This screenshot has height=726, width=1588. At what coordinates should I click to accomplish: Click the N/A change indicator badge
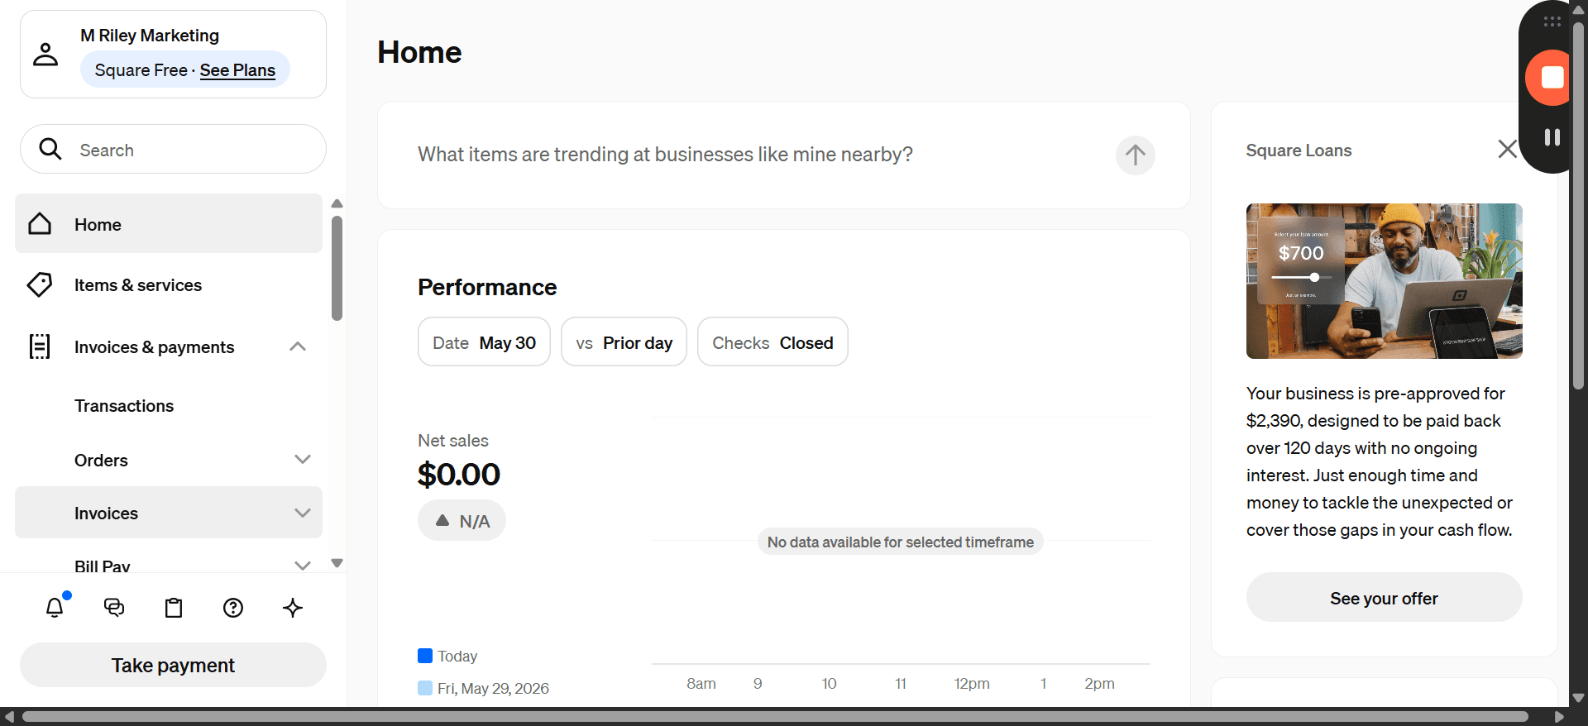pos(462,521)
